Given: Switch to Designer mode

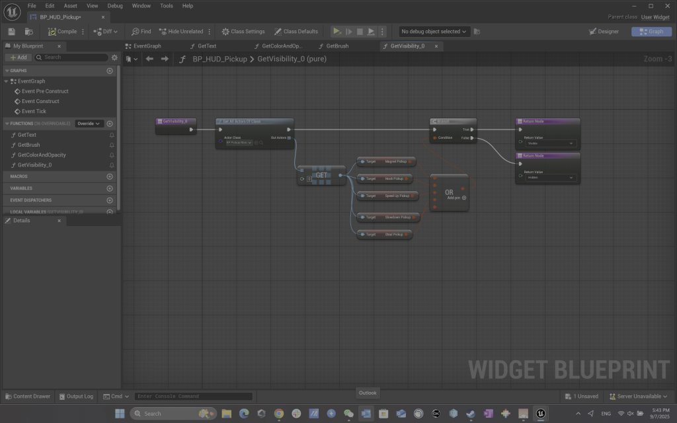Looking at the screenshot, I should 604,31.
